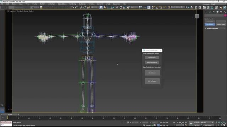Screen dimensions: 227x127
Task: Click the Motion Paths button
Action: [221, 25]
